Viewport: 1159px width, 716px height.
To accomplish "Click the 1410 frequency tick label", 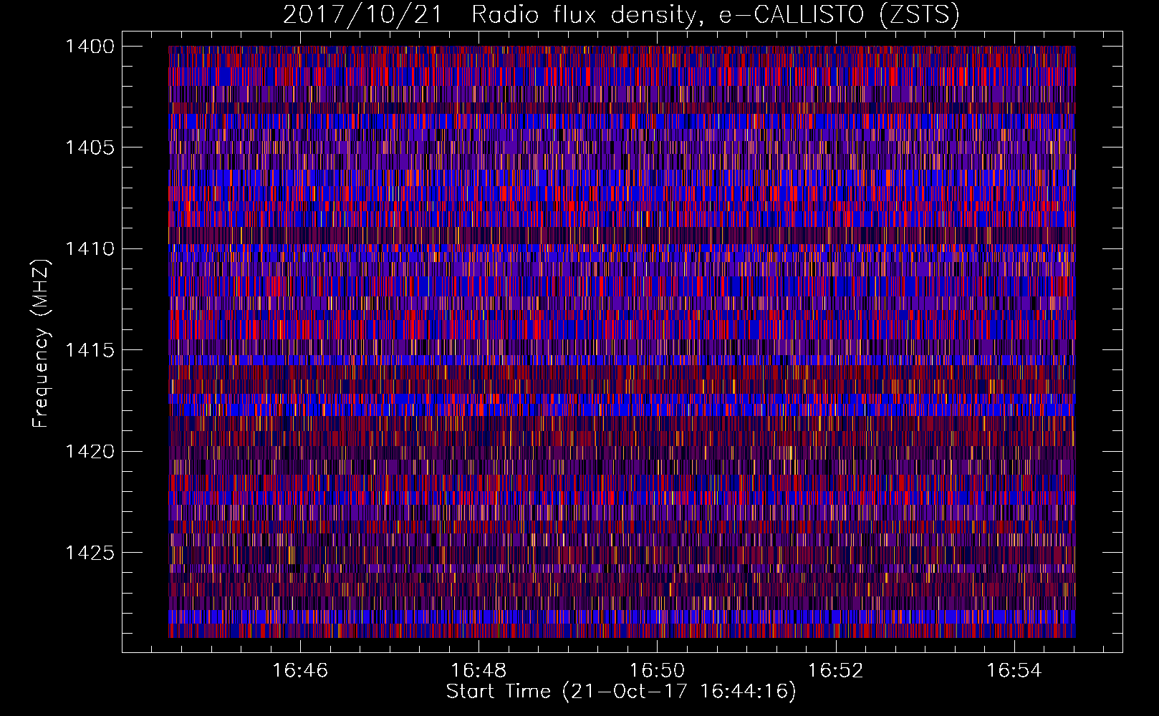I will coord(90,249).
